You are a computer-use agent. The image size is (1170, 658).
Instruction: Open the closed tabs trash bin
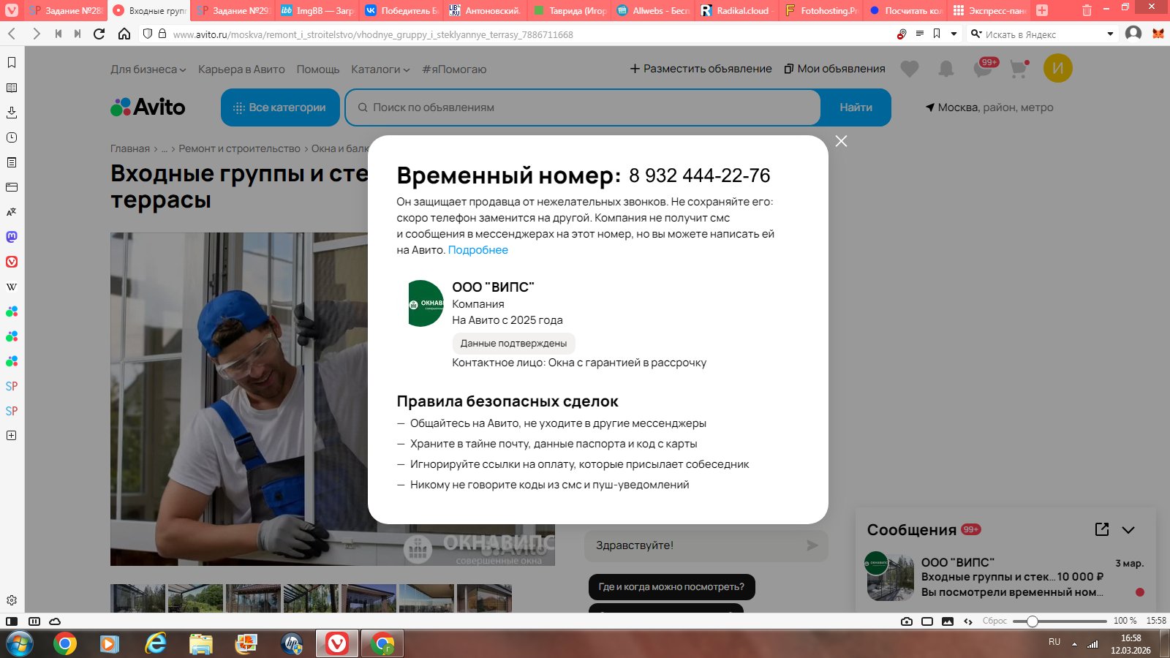click(x=1087, y=10)
